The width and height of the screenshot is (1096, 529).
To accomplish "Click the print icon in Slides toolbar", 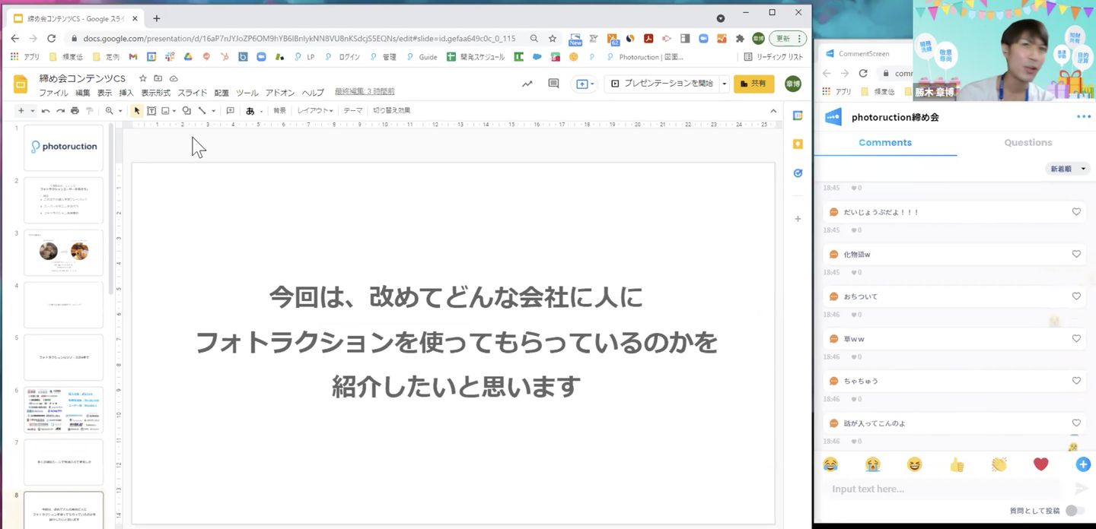I will point(75,111).
